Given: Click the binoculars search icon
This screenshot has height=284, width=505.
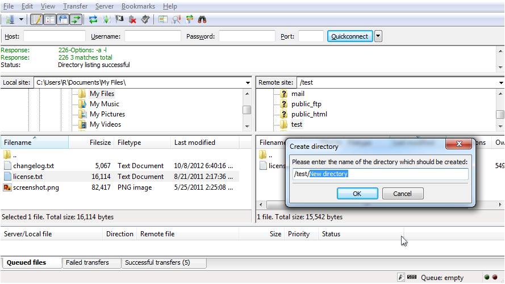Looking at the screenshot, I should [x=202, y=20].
